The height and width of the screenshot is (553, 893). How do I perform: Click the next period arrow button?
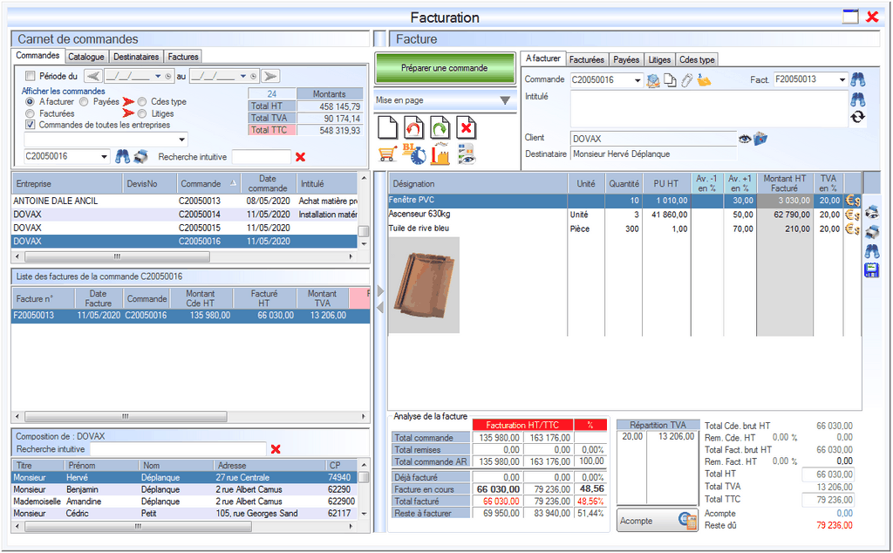tap(270, 76)
